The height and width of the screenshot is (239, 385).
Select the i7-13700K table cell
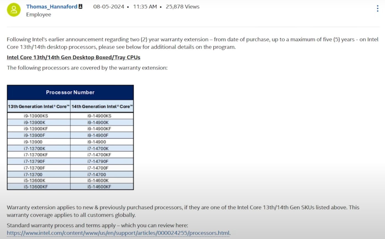click(x=39, y=148)
